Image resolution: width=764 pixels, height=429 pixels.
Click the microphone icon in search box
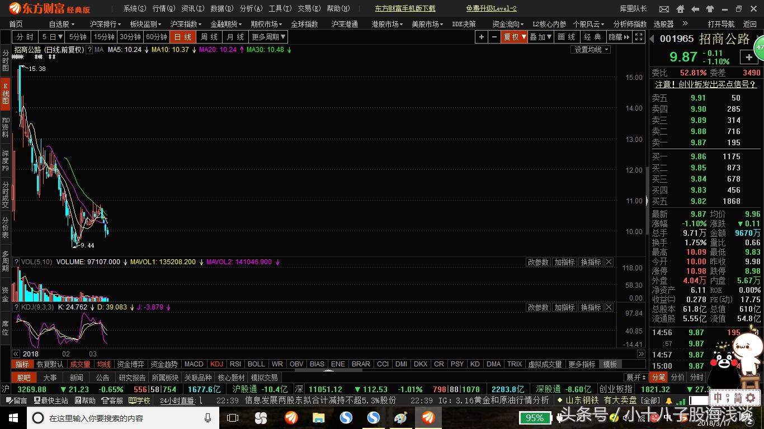[208, 418]
